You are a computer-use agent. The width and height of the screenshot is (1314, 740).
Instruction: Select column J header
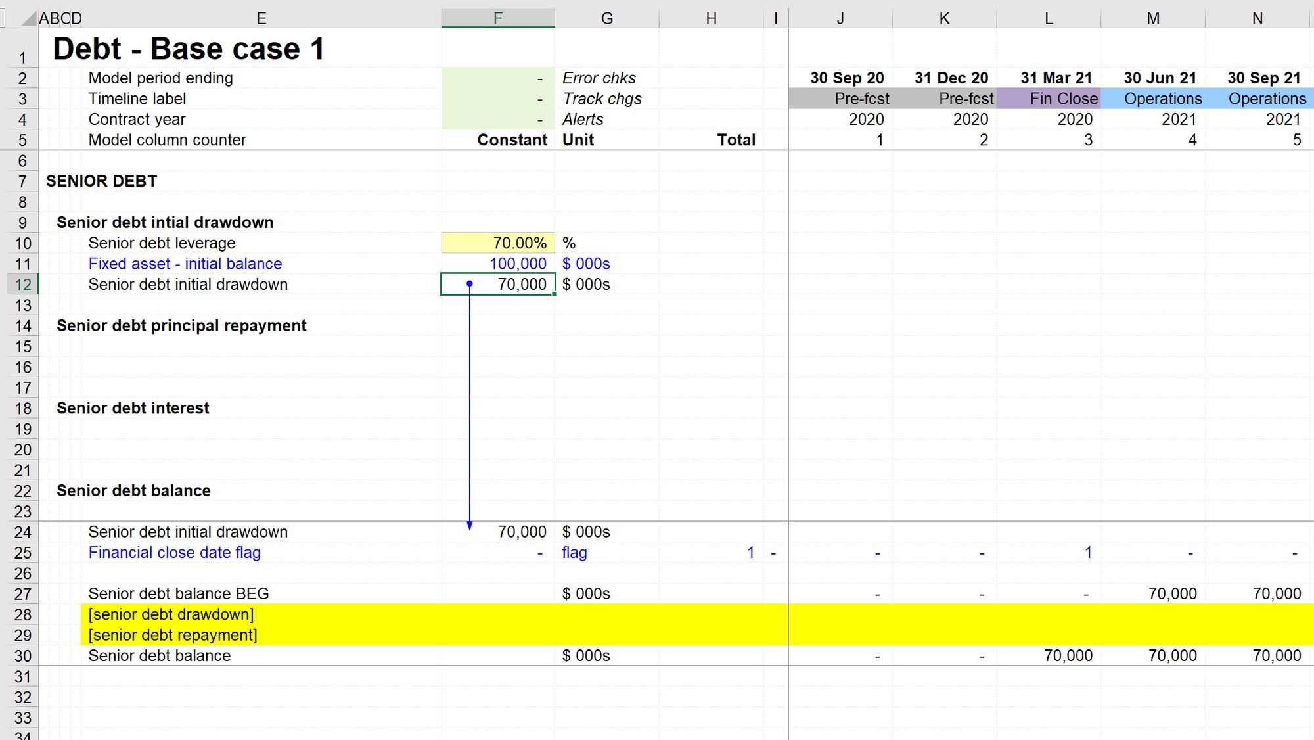pos(840,18)
